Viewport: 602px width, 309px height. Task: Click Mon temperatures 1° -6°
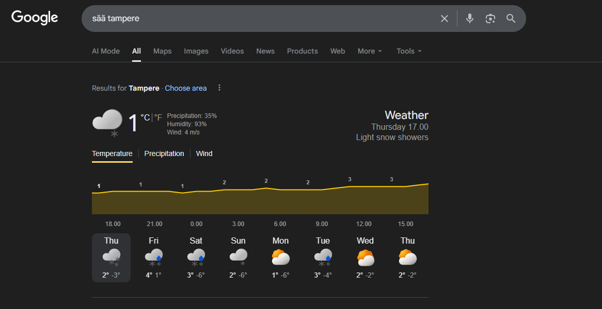[281, 275]
